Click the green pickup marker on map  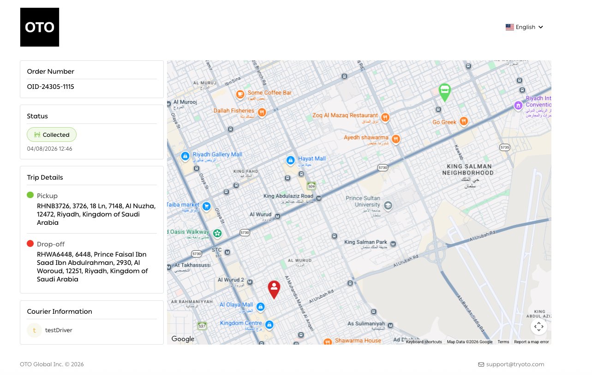pos(444,93)
